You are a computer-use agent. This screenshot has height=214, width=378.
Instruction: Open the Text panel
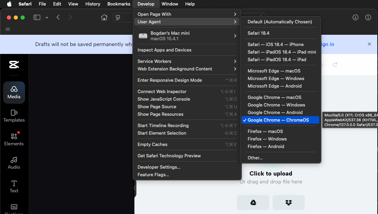[x=14, y=187]
